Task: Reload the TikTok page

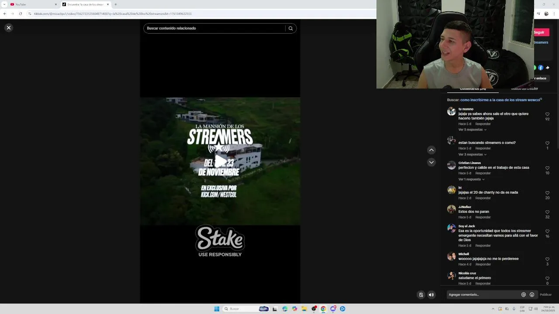Action: [20, 14]
